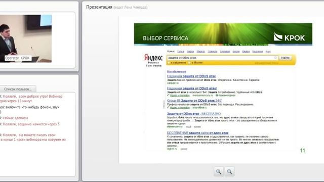Open the Список пользов... tab
Screen dimensions: 324x182
[x=18, y=89]
